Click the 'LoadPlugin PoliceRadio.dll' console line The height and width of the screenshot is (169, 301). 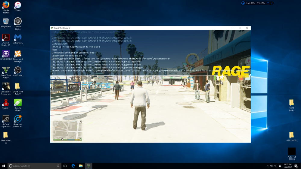[x=67, y=56]
